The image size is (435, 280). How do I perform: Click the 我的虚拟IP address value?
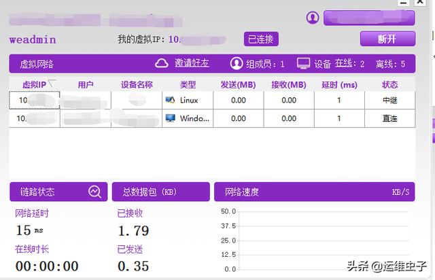[197, 39]
